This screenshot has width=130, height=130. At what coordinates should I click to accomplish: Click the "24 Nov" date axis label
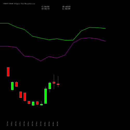[24, 123]
